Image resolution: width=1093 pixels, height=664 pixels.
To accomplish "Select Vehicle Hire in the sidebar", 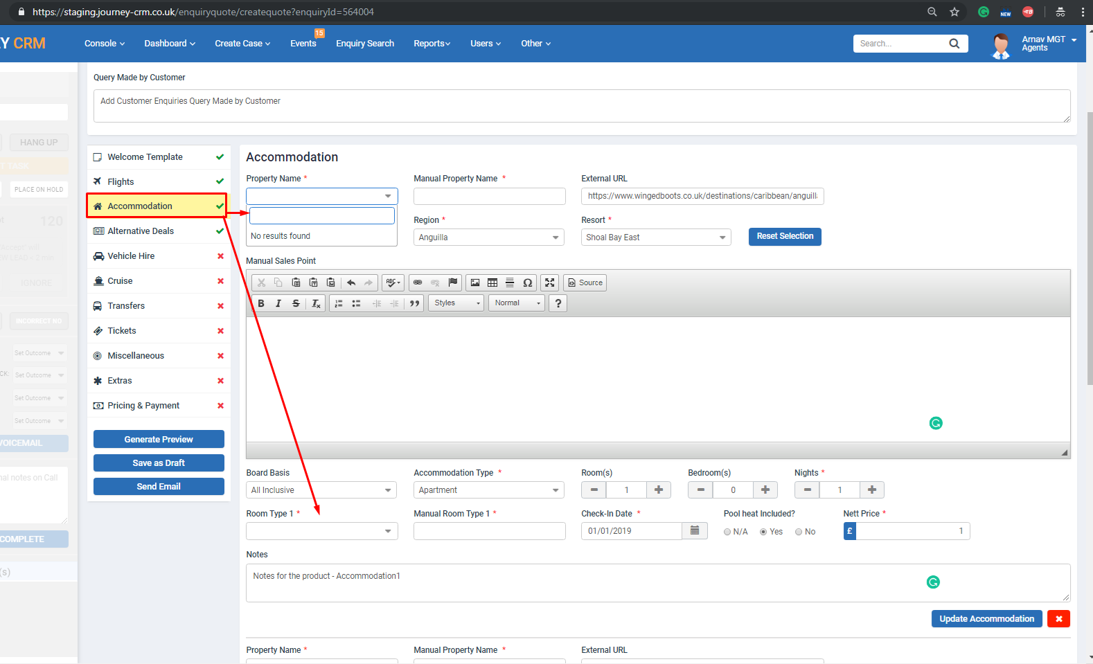I will [x=131, y=256].
